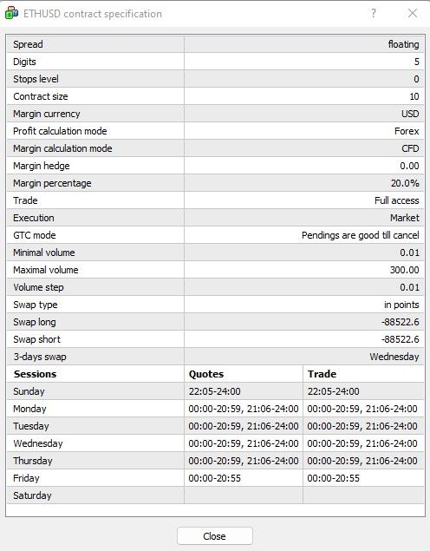Select the Contract size value 10
This screenshot has width=430, height=551.
point(414,96)
